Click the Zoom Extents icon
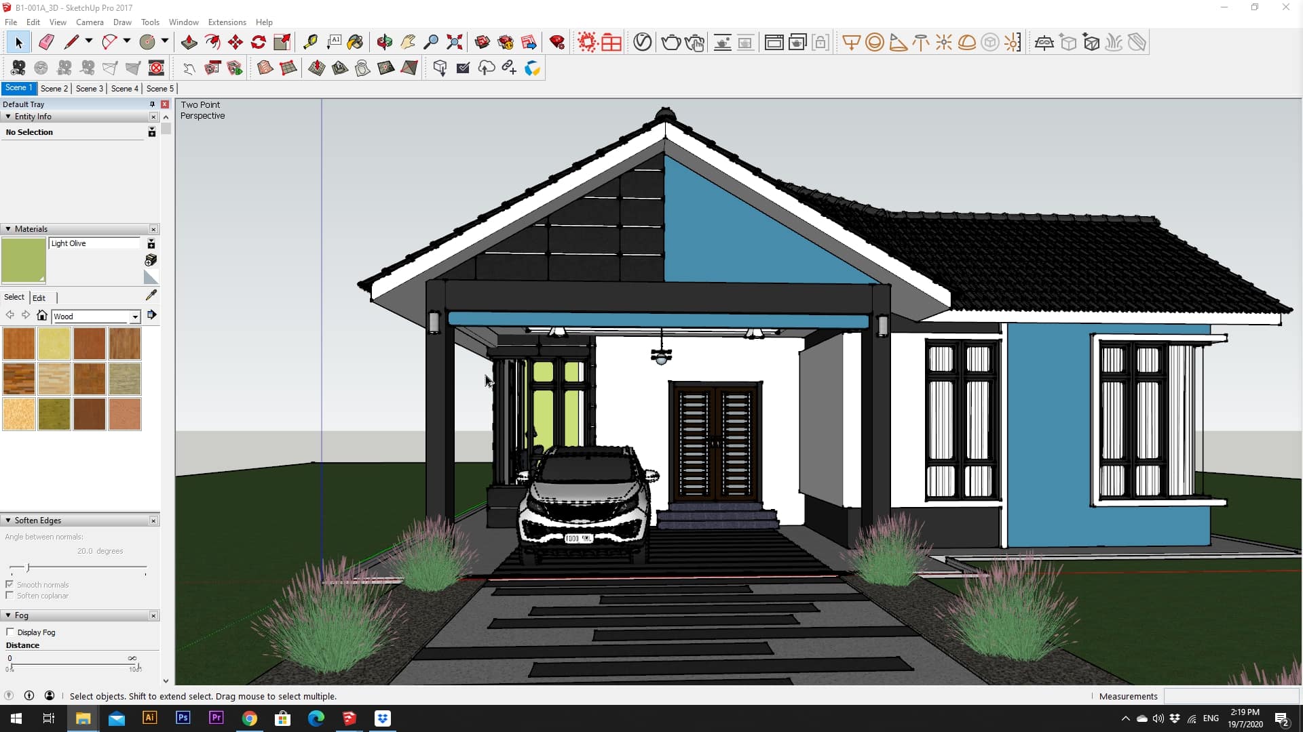 455,43
